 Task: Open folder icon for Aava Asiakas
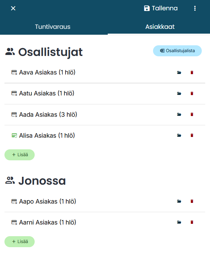click(x=179, y=72)
